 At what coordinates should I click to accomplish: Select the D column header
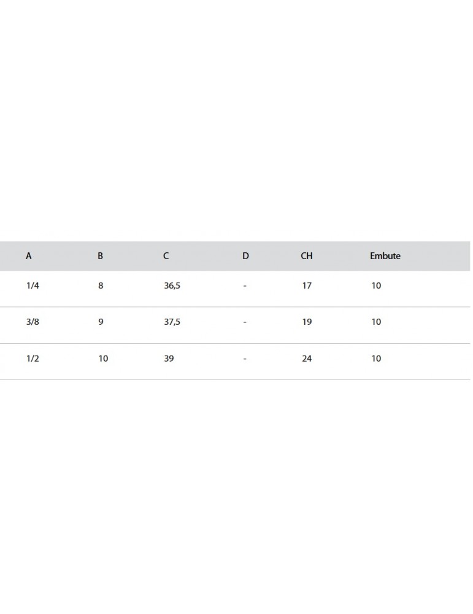point(245,256)
